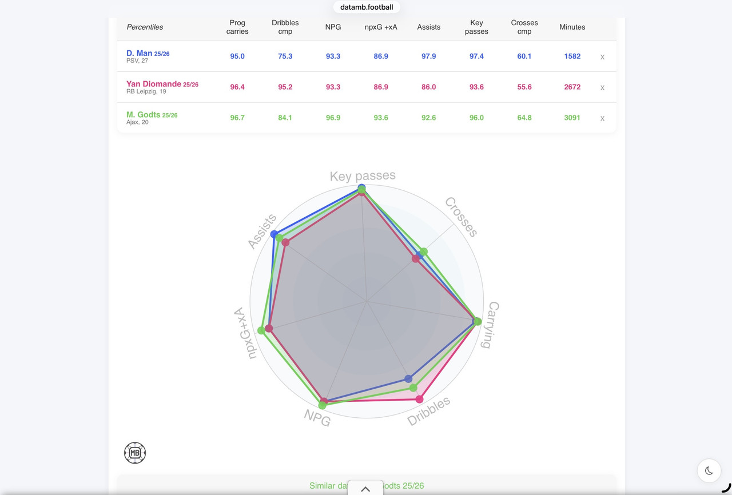Sort by npxG +xA column header
Image resolution: width=732 pixels, height=495 pixels.
pyautogui.click(x=381, y=27)
